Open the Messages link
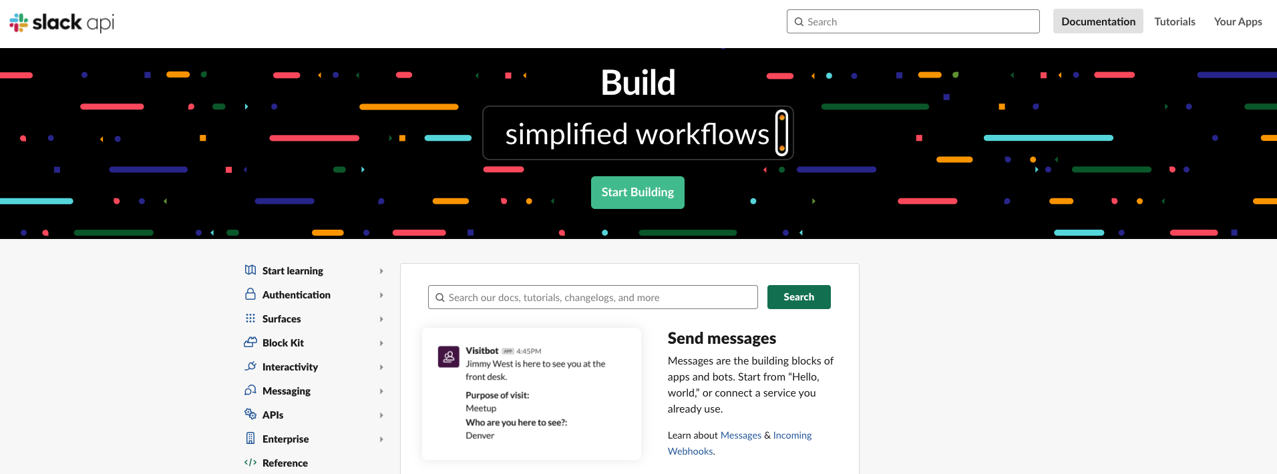Screen dimensions: 1277x474 click(x=741, y=435)
